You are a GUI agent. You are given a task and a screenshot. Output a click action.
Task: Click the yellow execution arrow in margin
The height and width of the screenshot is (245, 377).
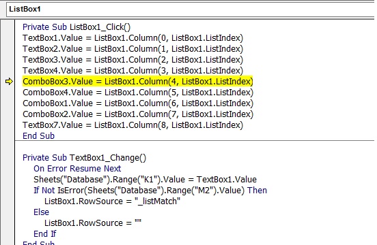click(x=9, y=82)
